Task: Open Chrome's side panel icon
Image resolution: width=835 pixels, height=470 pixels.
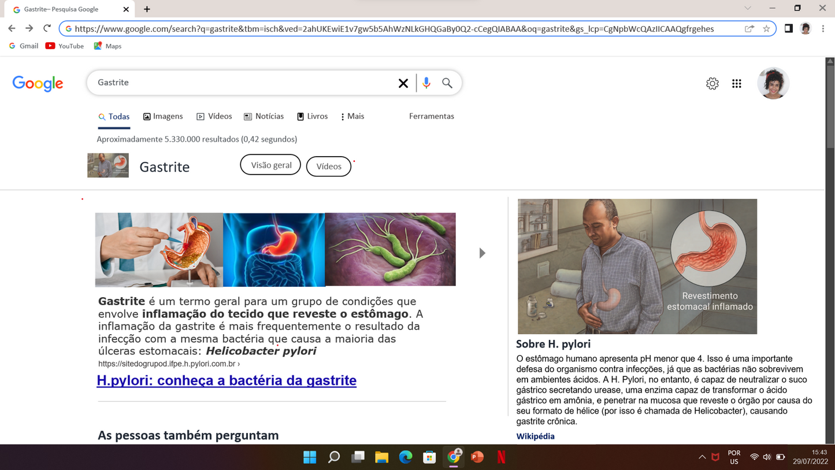Action: coord(788,28)
